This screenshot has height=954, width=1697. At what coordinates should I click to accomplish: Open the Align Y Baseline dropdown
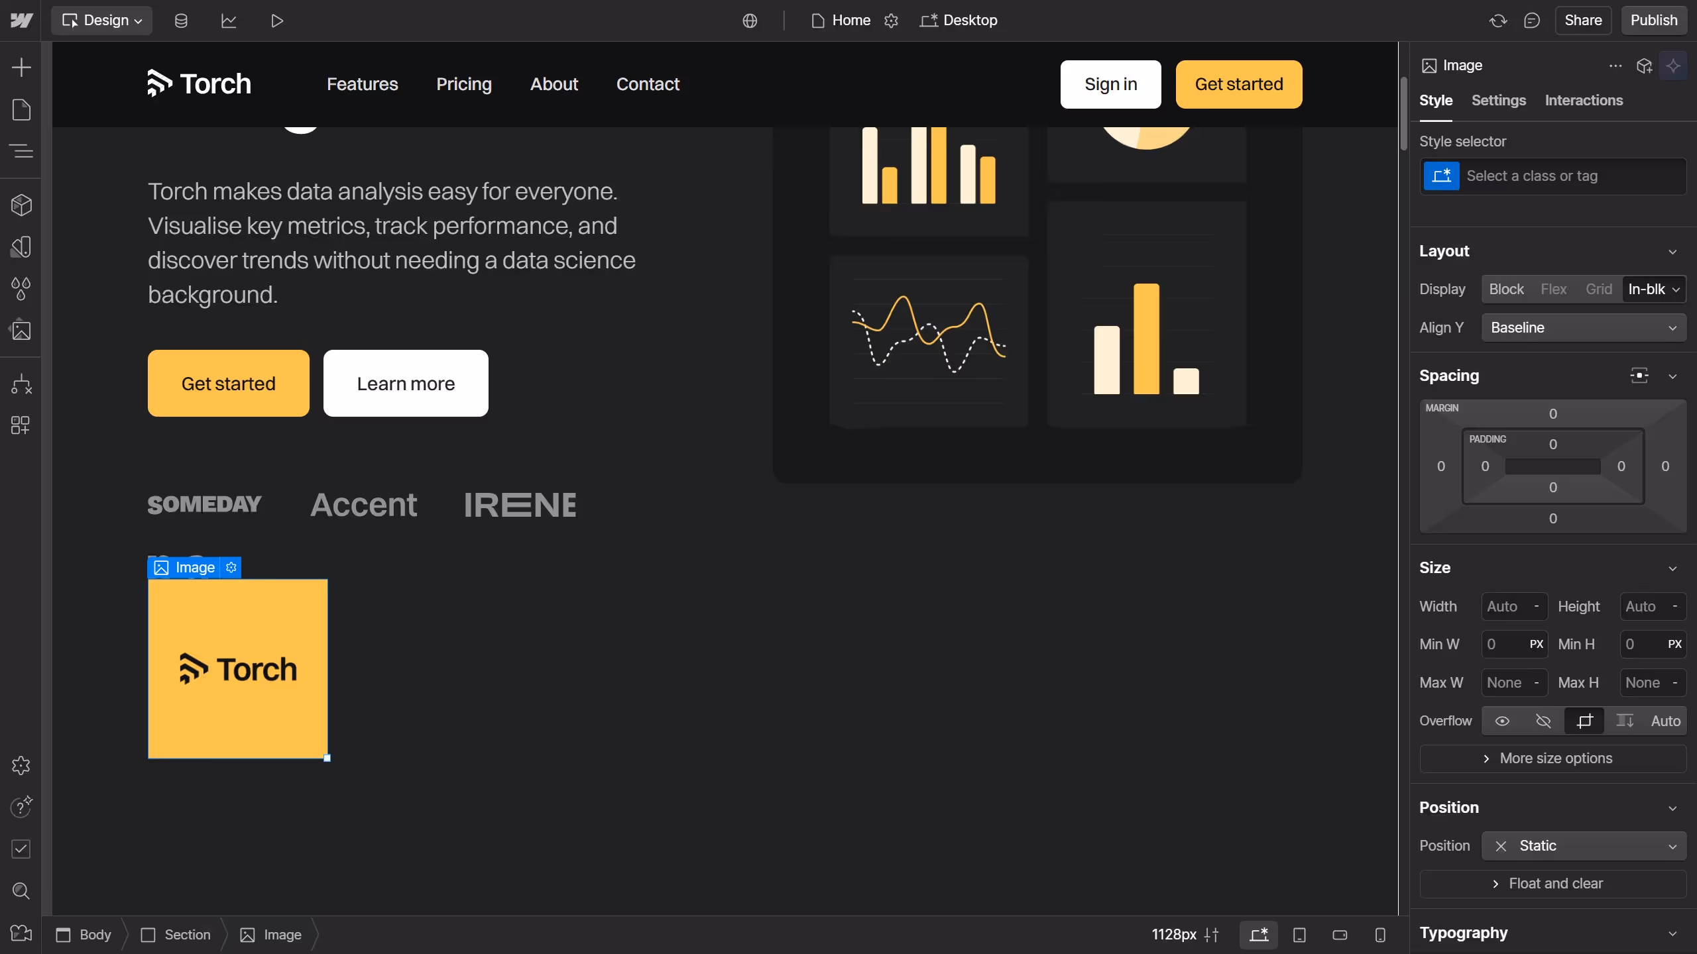pyautogui.click(x=1584, y=327)
